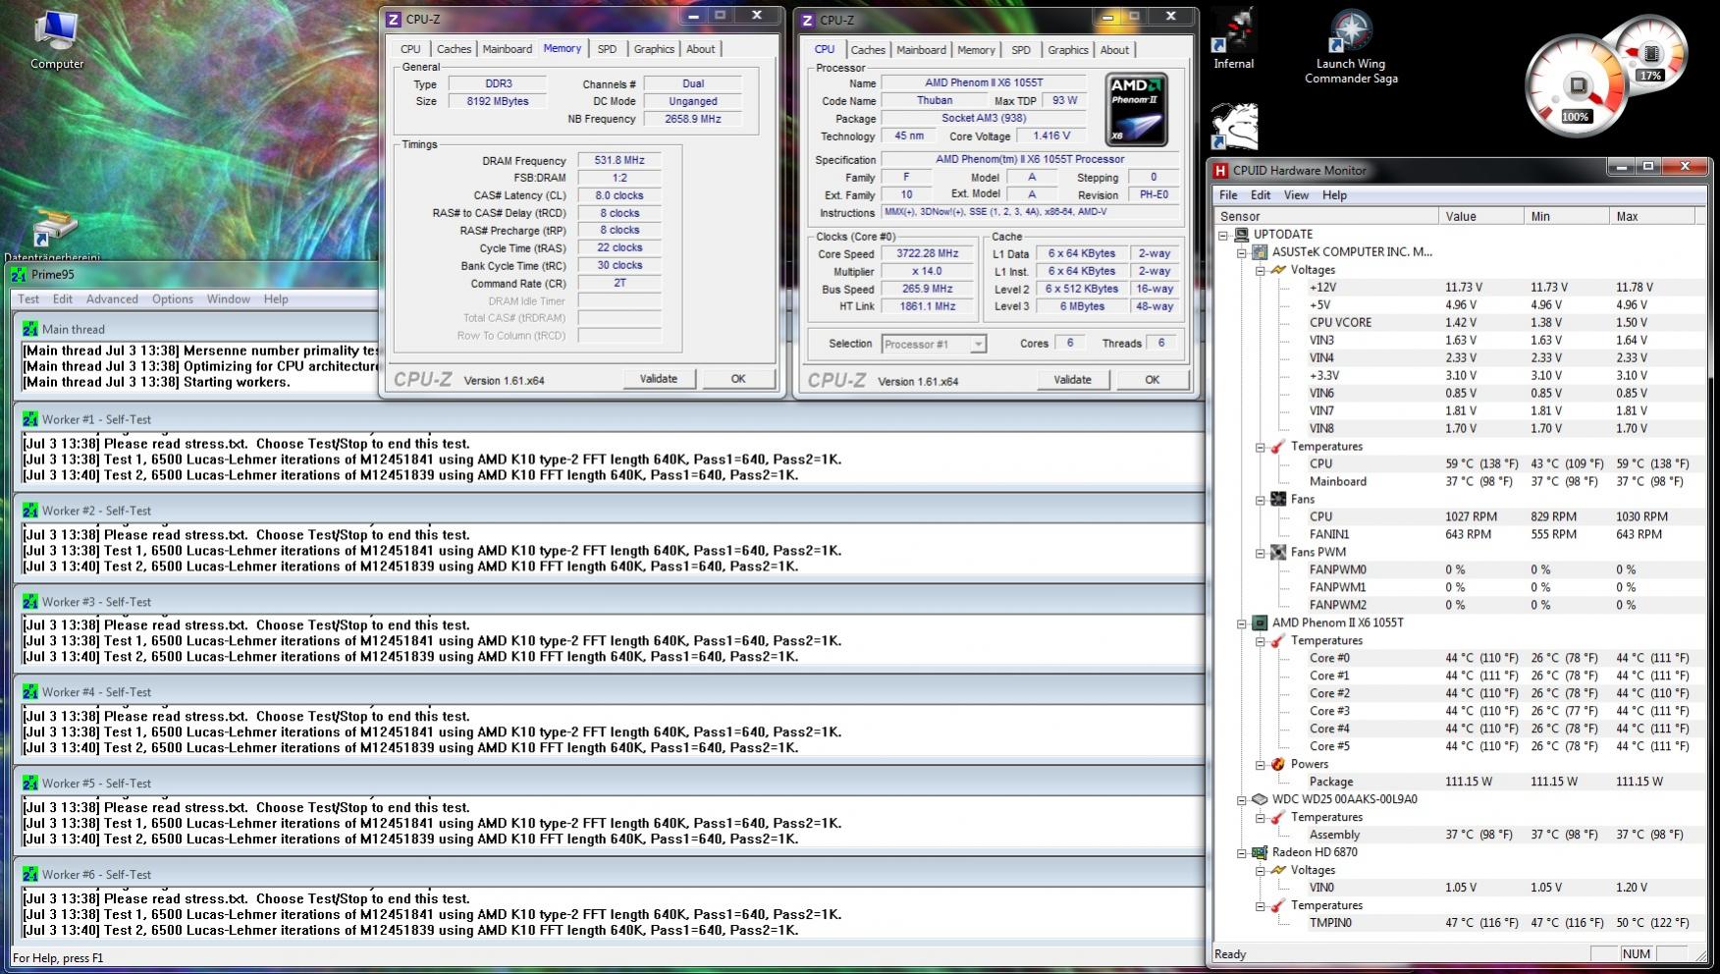The image size is (1720, 974).
Task: Click the Temperatures thermometer icon under Radeon HD 6870
Action: pos(1278,905)
